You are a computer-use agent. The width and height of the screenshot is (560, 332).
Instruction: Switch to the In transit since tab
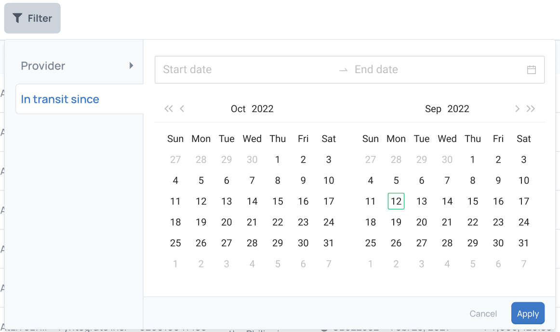[60, 99]
